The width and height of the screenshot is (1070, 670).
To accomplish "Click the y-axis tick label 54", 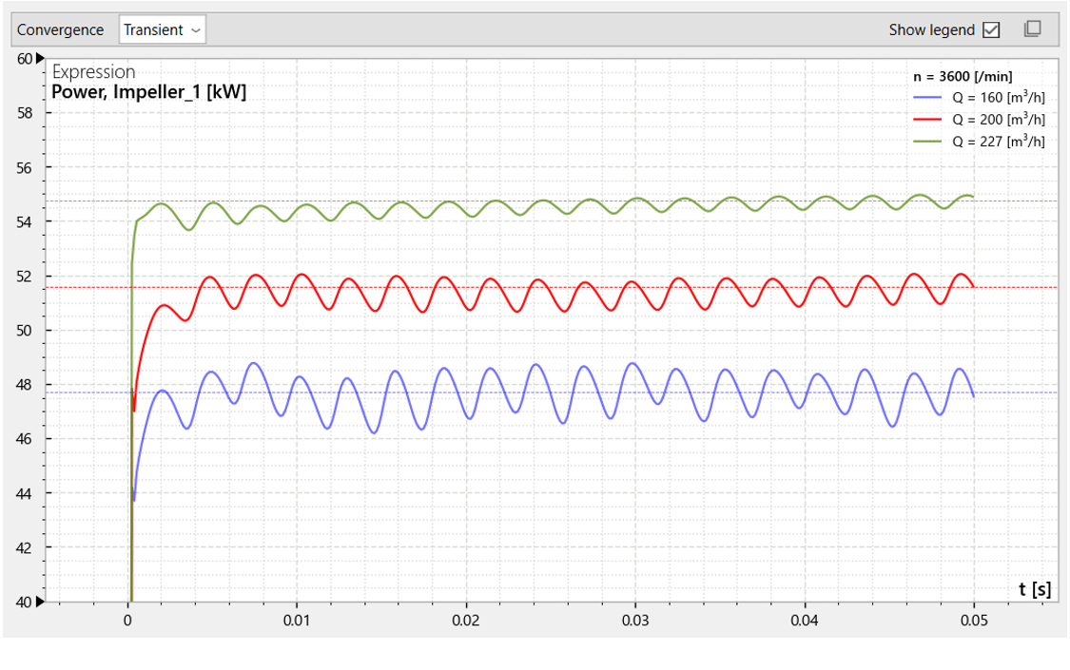I will [x=25, y=222].
